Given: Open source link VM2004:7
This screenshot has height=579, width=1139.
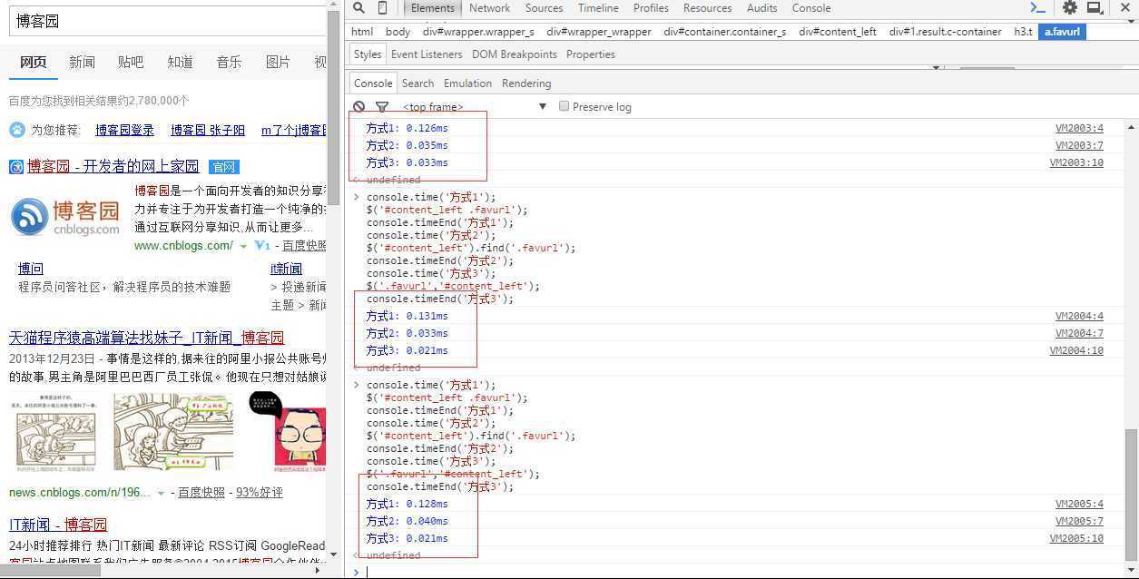Looking at the screenshot, I should click(x=1079, y=333).
